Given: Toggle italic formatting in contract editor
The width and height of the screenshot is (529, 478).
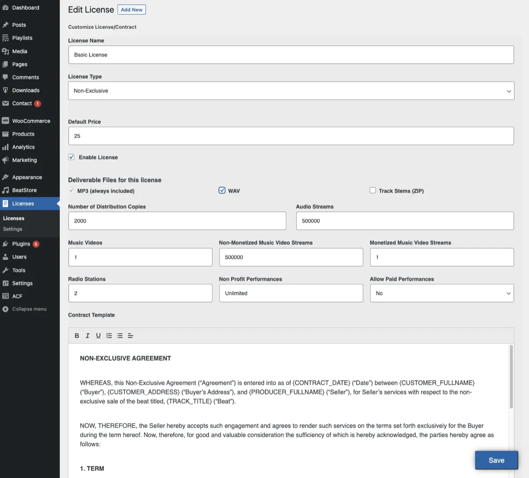Looking at the screenshot, I should (x=87, y=336).
